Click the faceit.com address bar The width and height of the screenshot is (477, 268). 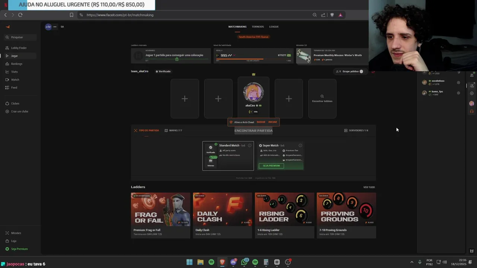(194, 15)
